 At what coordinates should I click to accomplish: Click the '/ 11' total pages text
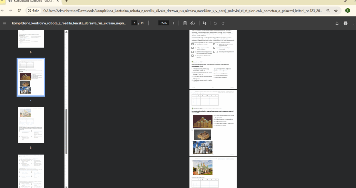point(141,23)
